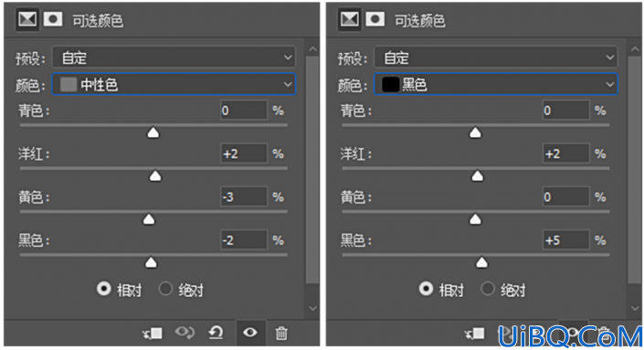Open the 颜色 黑色 dropdown
This screenshot has height=350, width=644.
[x=496, y=84]
